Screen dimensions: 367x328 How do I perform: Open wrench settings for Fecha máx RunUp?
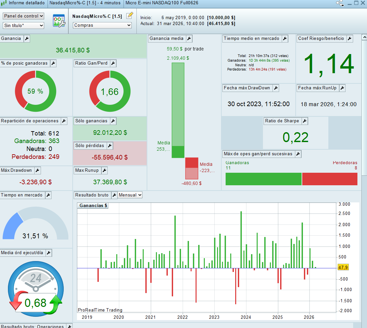342,88
